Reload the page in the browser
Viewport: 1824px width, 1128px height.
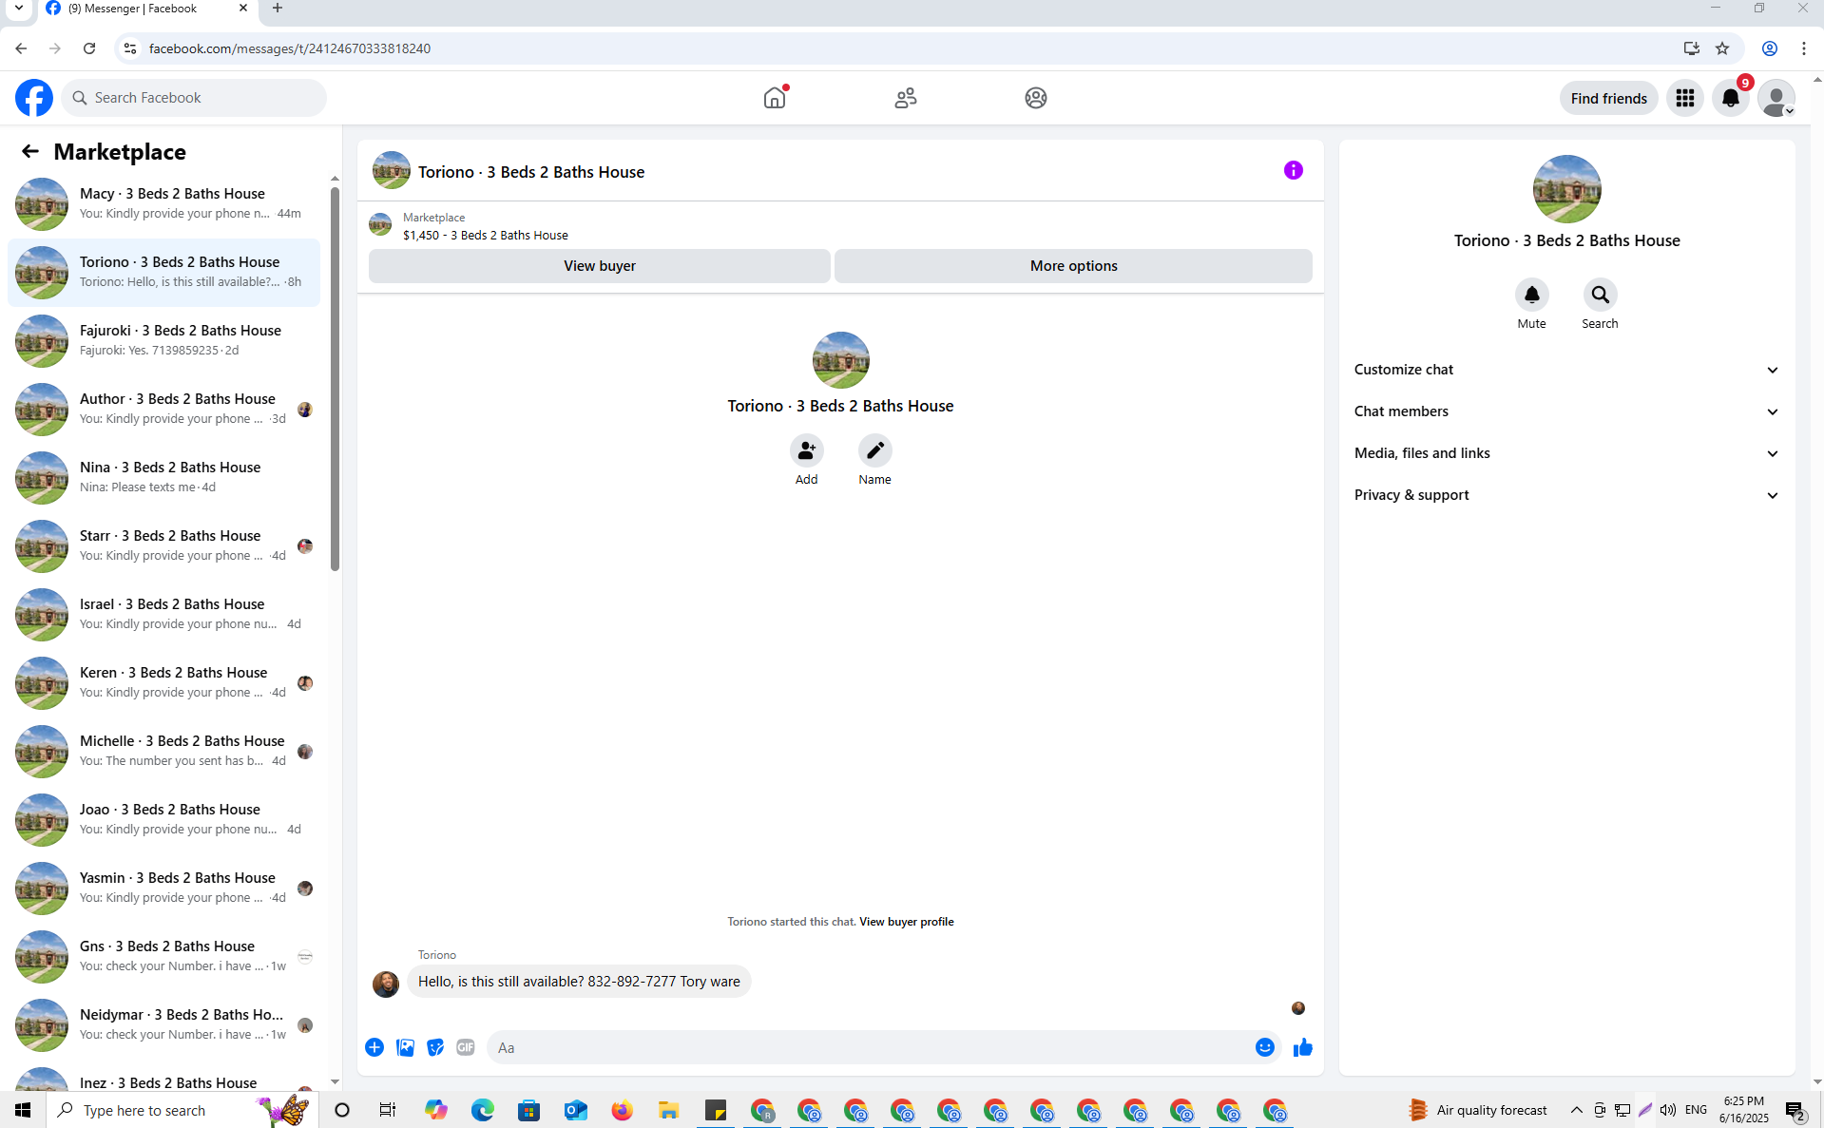(x=89, y=48)
